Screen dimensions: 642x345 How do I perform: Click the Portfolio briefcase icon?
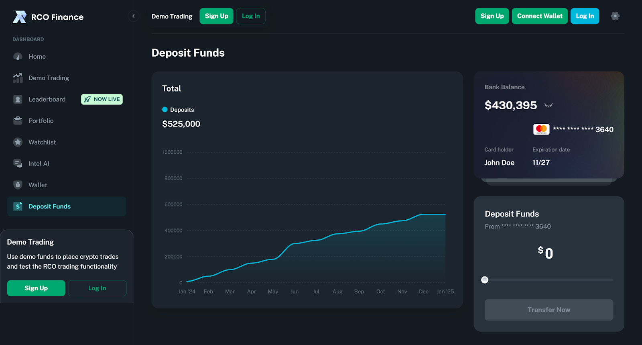[18, 120]
